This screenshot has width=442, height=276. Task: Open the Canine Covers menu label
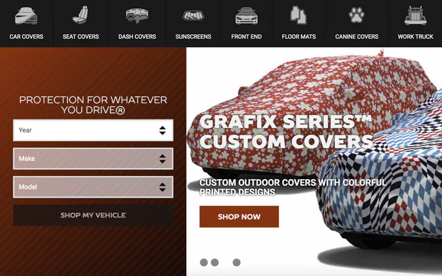coord(357,37)
